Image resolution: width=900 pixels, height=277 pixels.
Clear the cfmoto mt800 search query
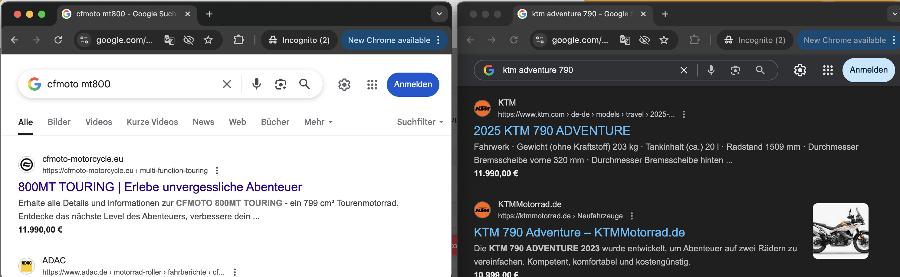[x=227, y=84]
